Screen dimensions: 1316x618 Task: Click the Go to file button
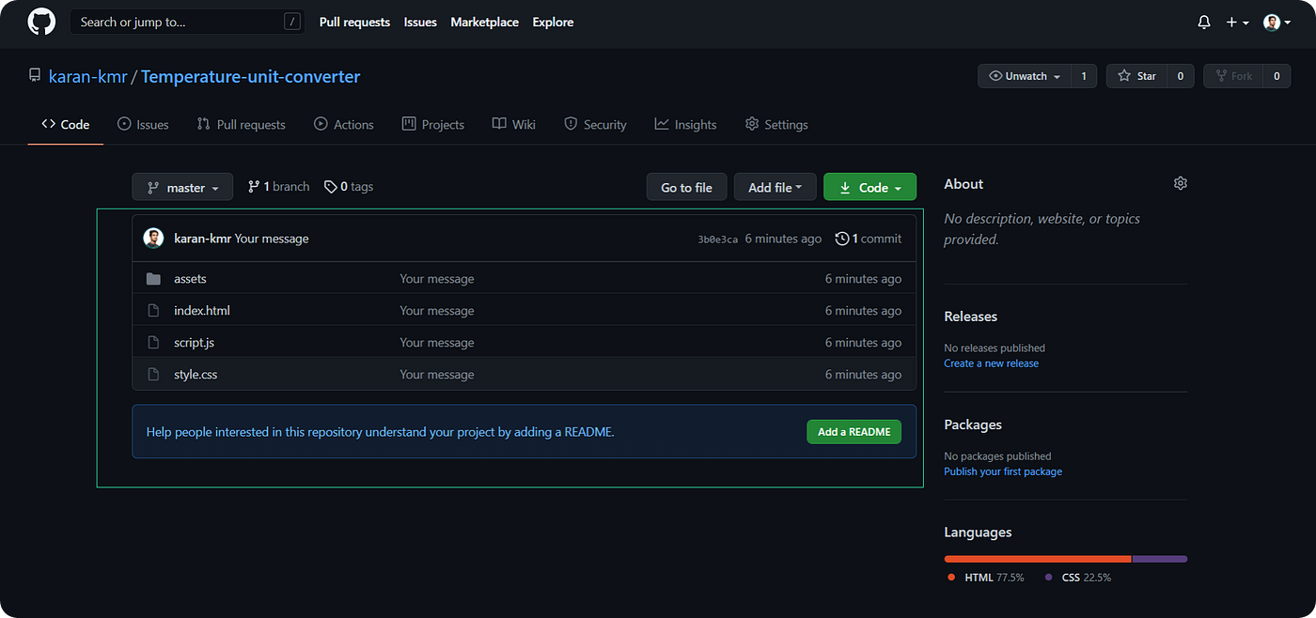click(686, 187)
